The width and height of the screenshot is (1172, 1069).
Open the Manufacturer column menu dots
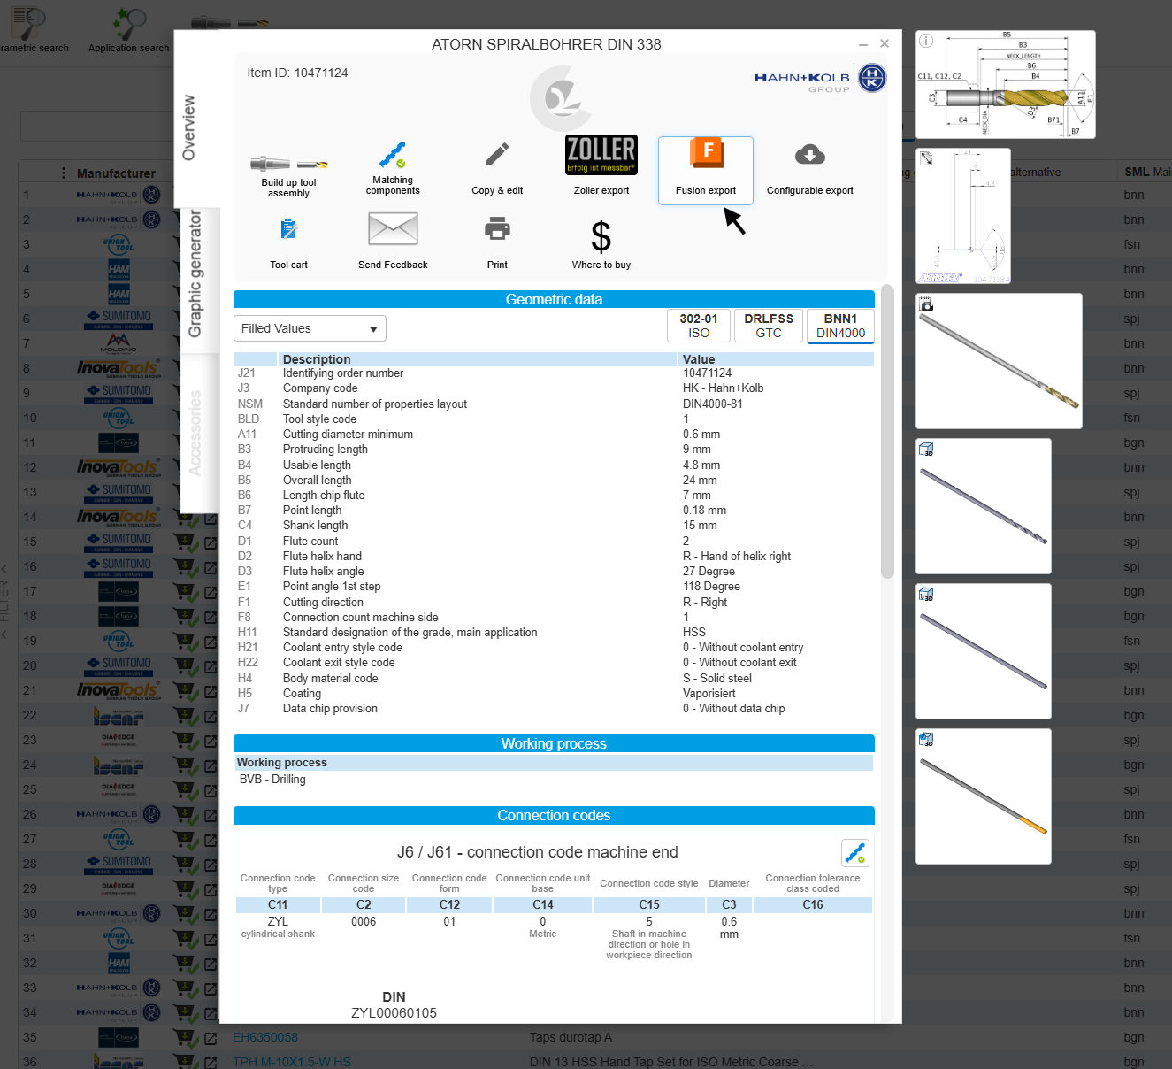[64, 173]
